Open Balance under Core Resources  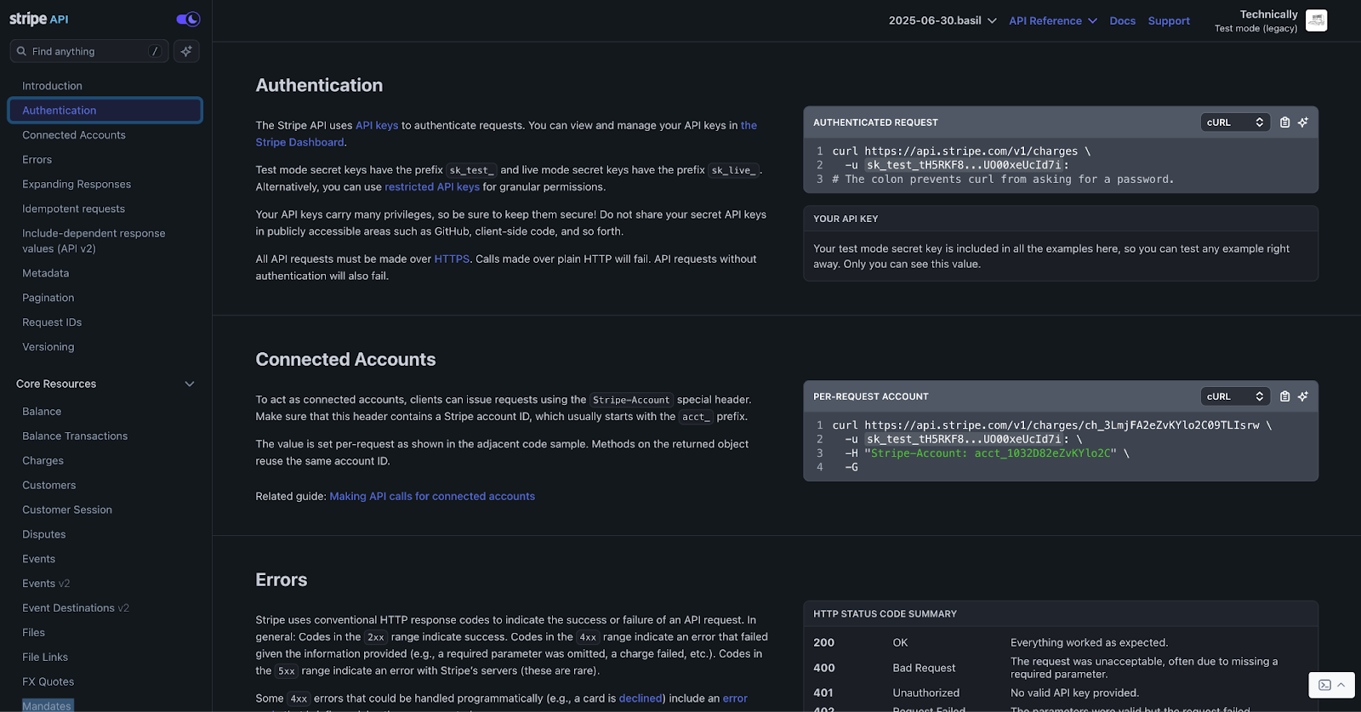tap(42, 412)
